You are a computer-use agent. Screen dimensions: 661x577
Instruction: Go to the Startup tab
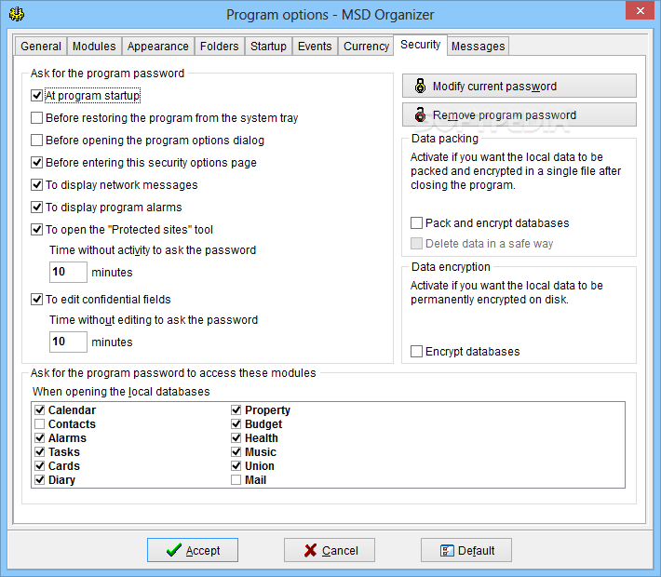tap(268, 46)
